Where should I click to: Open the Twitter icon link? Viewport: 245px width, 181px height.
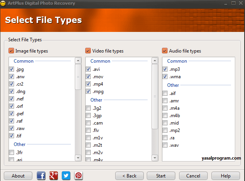[66, 176]
